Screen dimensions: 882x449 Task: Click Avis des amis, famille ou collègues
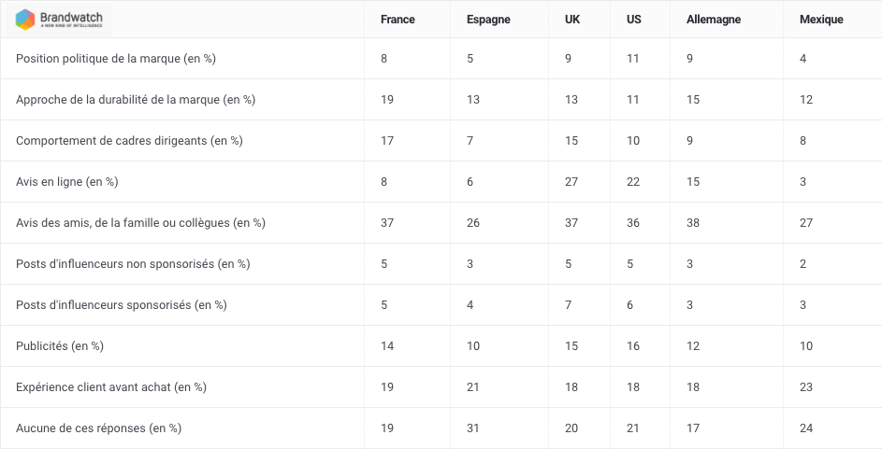pyautogui.click(x=140, y=223)
